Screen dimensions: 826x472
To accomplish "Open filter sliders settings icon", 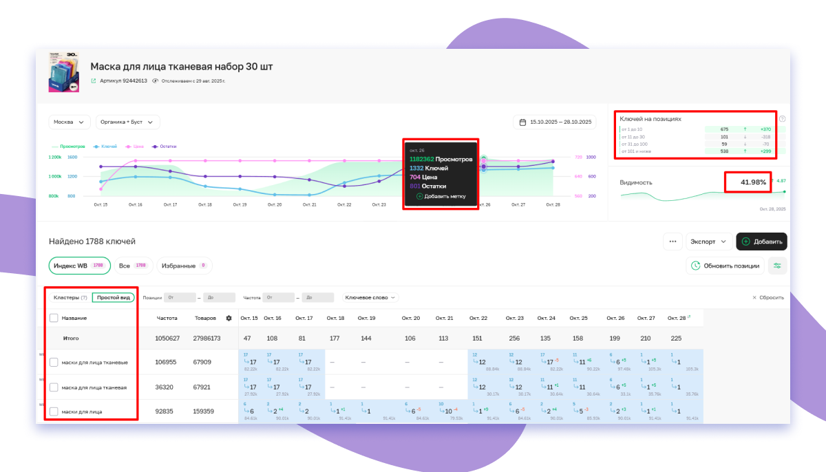I will tap(778, 266).
